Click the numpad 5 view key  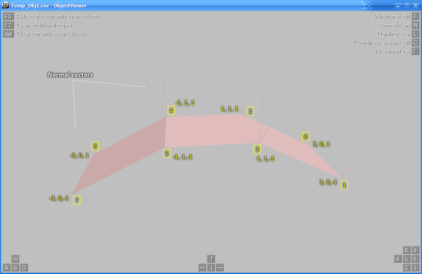[x=406, y=259]
